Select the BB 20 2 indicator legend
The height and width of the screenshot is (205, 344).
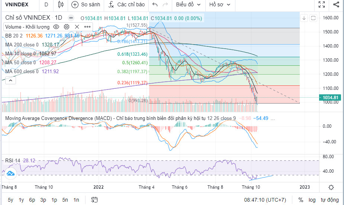(14, 36)
